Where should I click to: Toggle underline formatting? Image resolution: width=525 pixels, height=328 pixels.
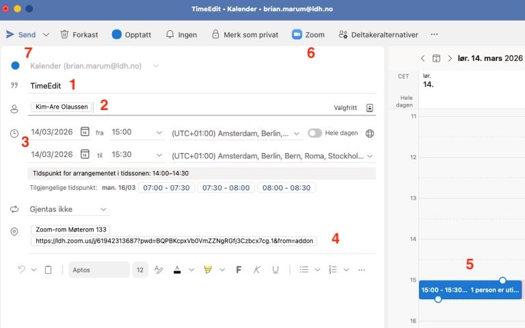[x=275, y=270]
